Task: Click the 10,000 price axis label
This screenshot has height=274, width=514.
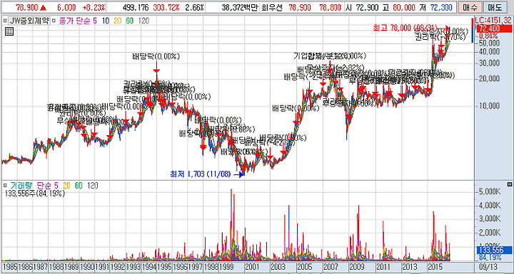Action: coord(489,106)
